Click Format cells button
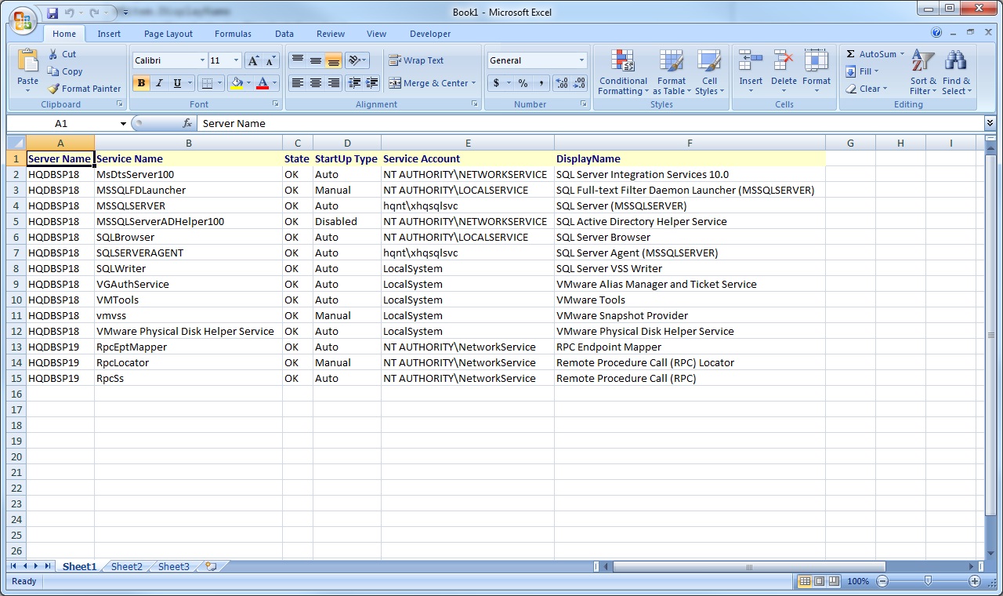Screen dimensions: 1003x596 [x=816, y=73]
